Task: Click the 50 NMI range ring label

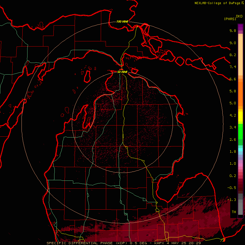Action: pyautogui.click(x=122, y=72)
